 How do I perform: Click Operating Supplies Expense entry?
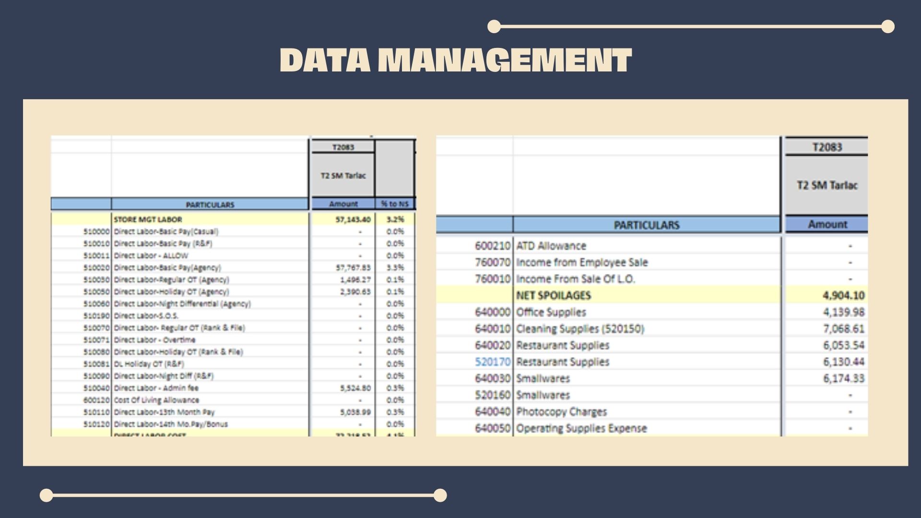(581, 428)
